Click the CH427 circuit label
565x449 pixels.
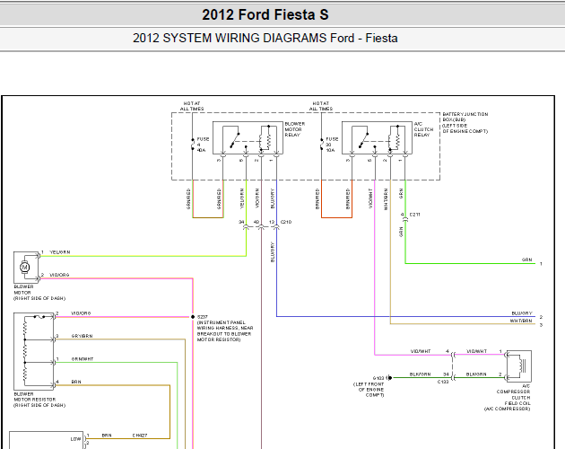click(x=140, y=436)
